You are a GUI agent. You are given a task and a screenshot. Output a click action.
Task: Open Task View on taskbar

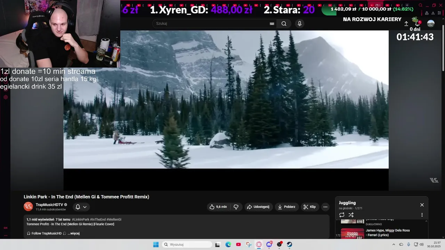(218, 244)
